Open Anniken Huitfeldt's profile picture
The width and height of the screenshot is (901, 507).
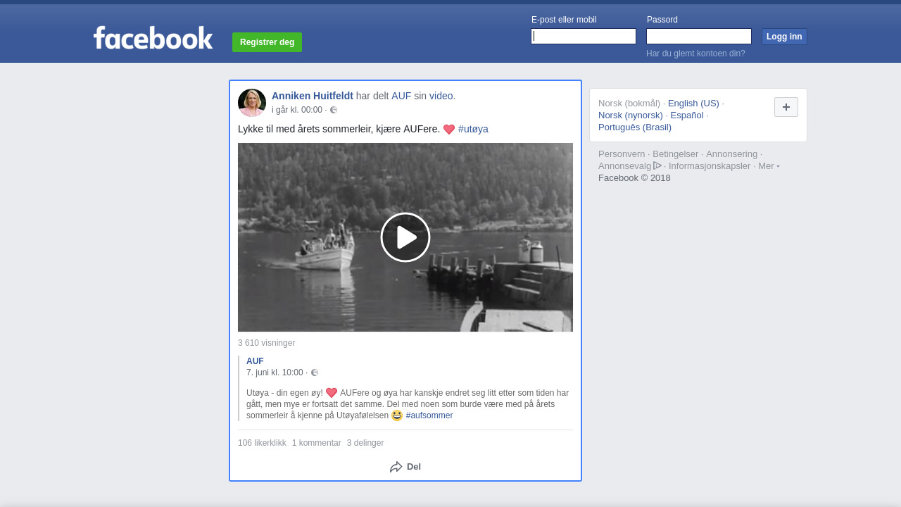click(x=252, y=103)
